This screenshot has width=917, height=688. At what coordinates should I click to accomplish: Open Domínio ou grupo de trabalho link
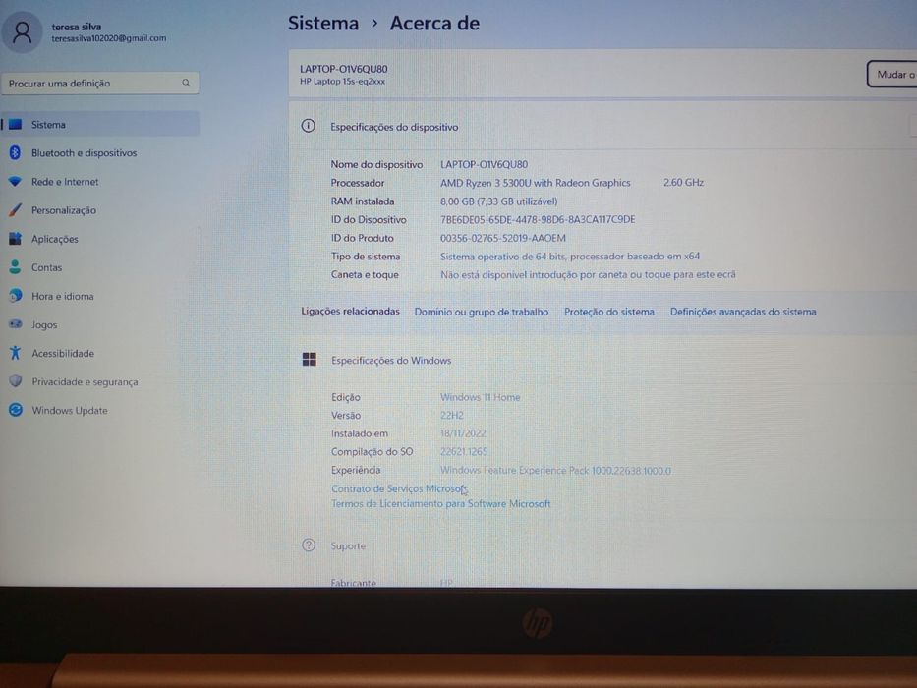tap(482, 312)
